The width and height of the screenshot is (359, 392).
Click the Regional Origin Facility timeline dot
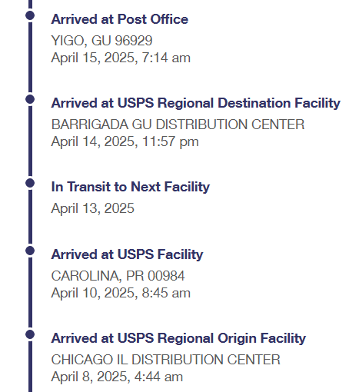(x=30, y=334)
